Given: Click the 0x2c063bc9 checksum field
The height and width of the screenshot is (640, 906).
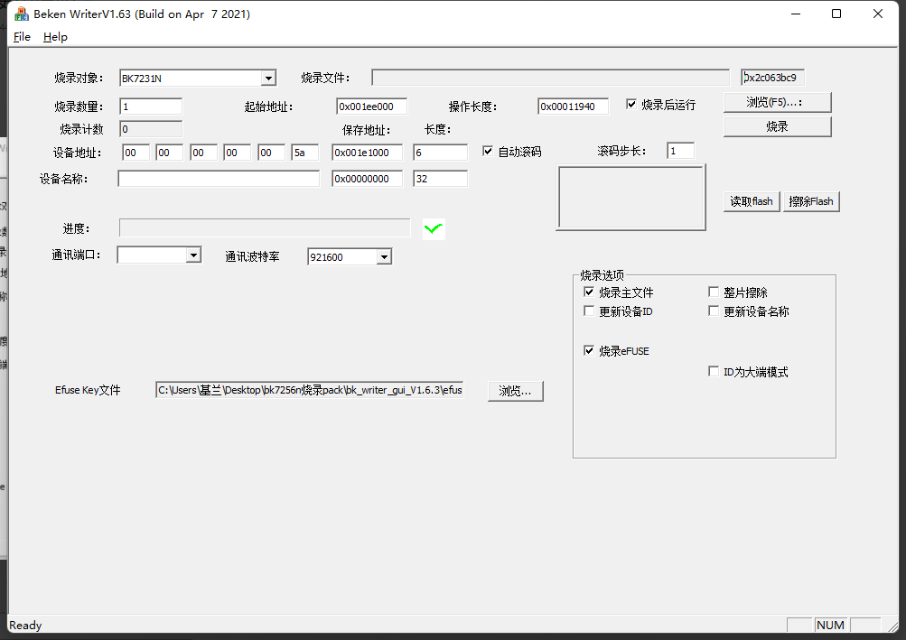Looking at the screenshot, I should click(772, 78).
